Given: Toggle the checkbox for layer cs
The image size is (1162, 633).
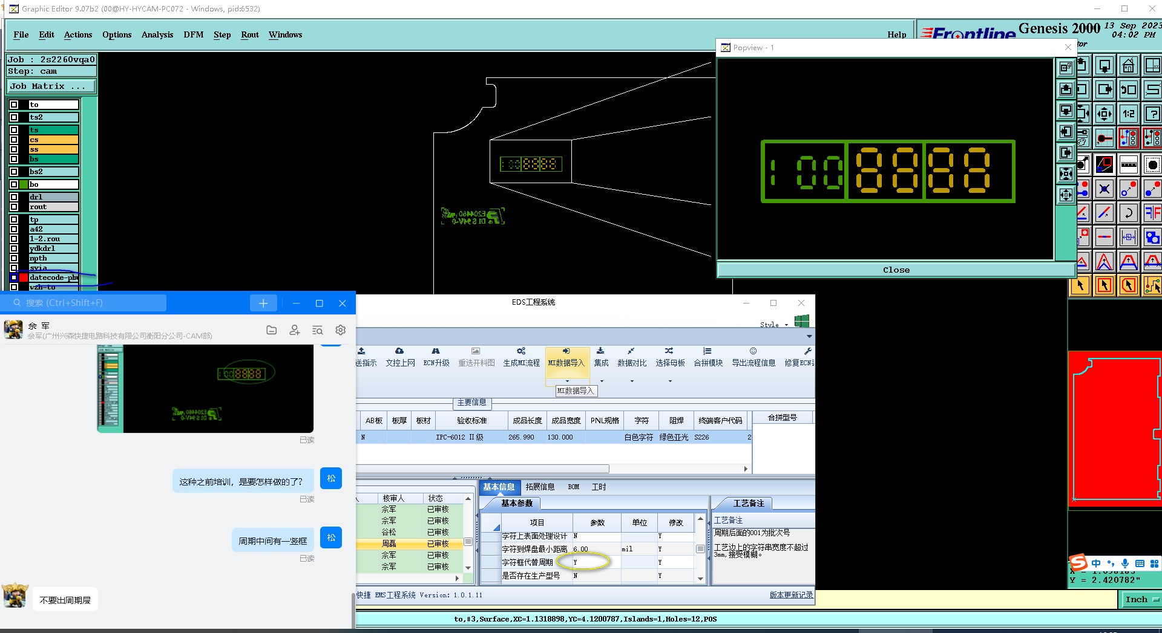Looking at the screenshot, I should (x=14, y=140).
